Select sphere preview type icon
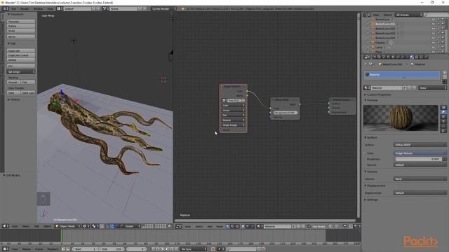The width and height of the screenshot is (449, 252). 443,112
